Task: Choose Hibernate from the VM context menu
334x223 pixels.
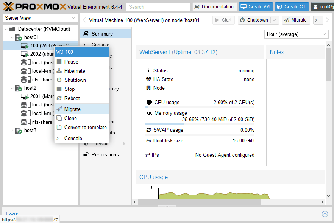Action: click(x=81, y=71)
